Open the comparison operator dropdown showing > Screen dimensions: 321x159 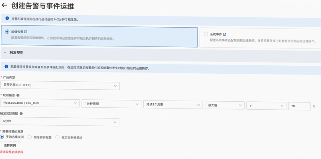click(x=266, y=106)
